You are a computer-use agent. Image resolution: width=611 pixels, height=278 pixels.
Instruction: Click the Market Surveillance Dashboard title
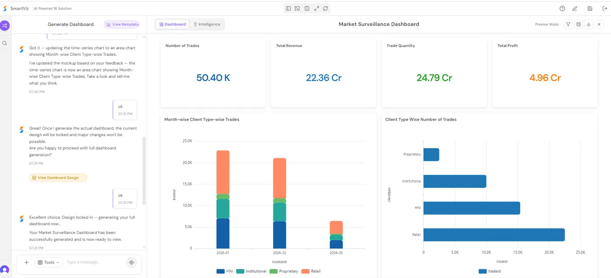click(x=379, y=24)
